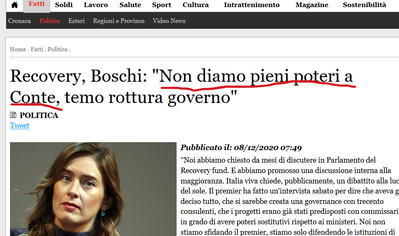Click the article photo of Boschi
The height and width of the screenshot is (236, 399).
point(93,189)
